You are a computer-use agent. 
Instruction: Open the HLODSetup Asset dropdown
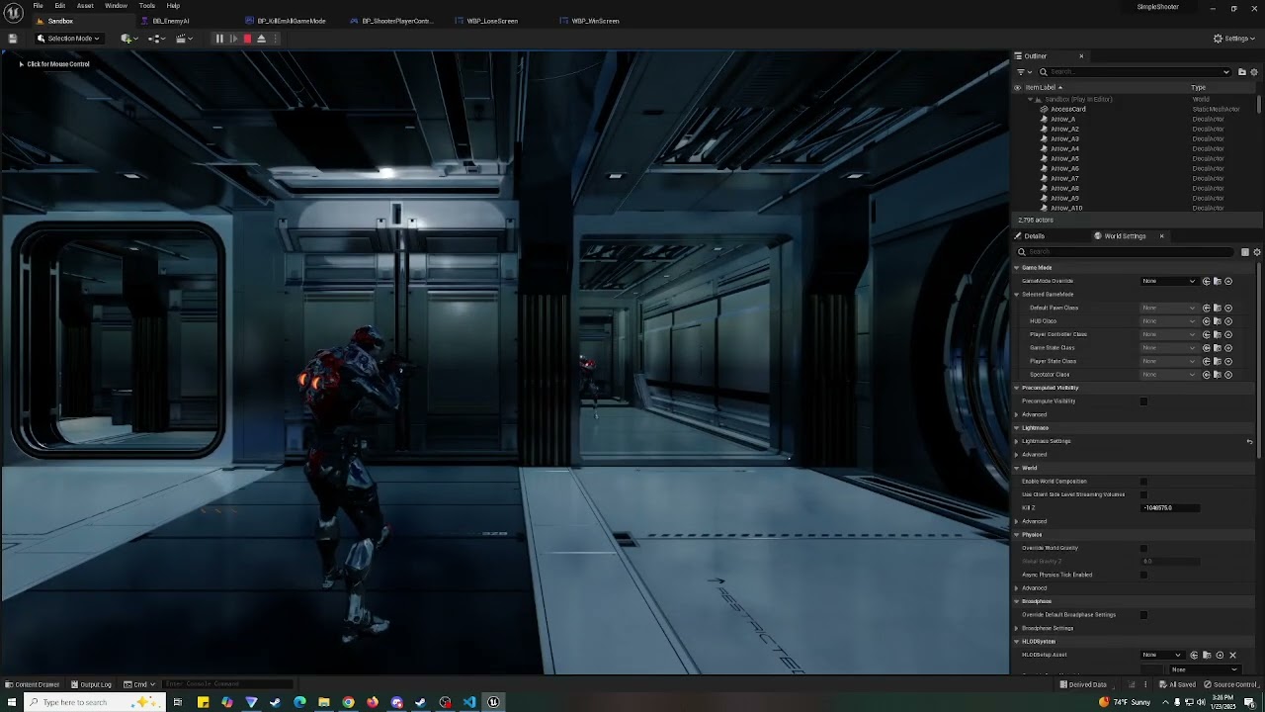[1162, 655]
